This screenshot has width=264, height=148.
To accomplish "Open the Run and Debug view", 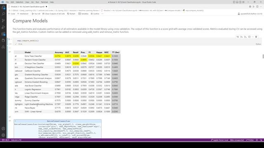I will 3,27.
